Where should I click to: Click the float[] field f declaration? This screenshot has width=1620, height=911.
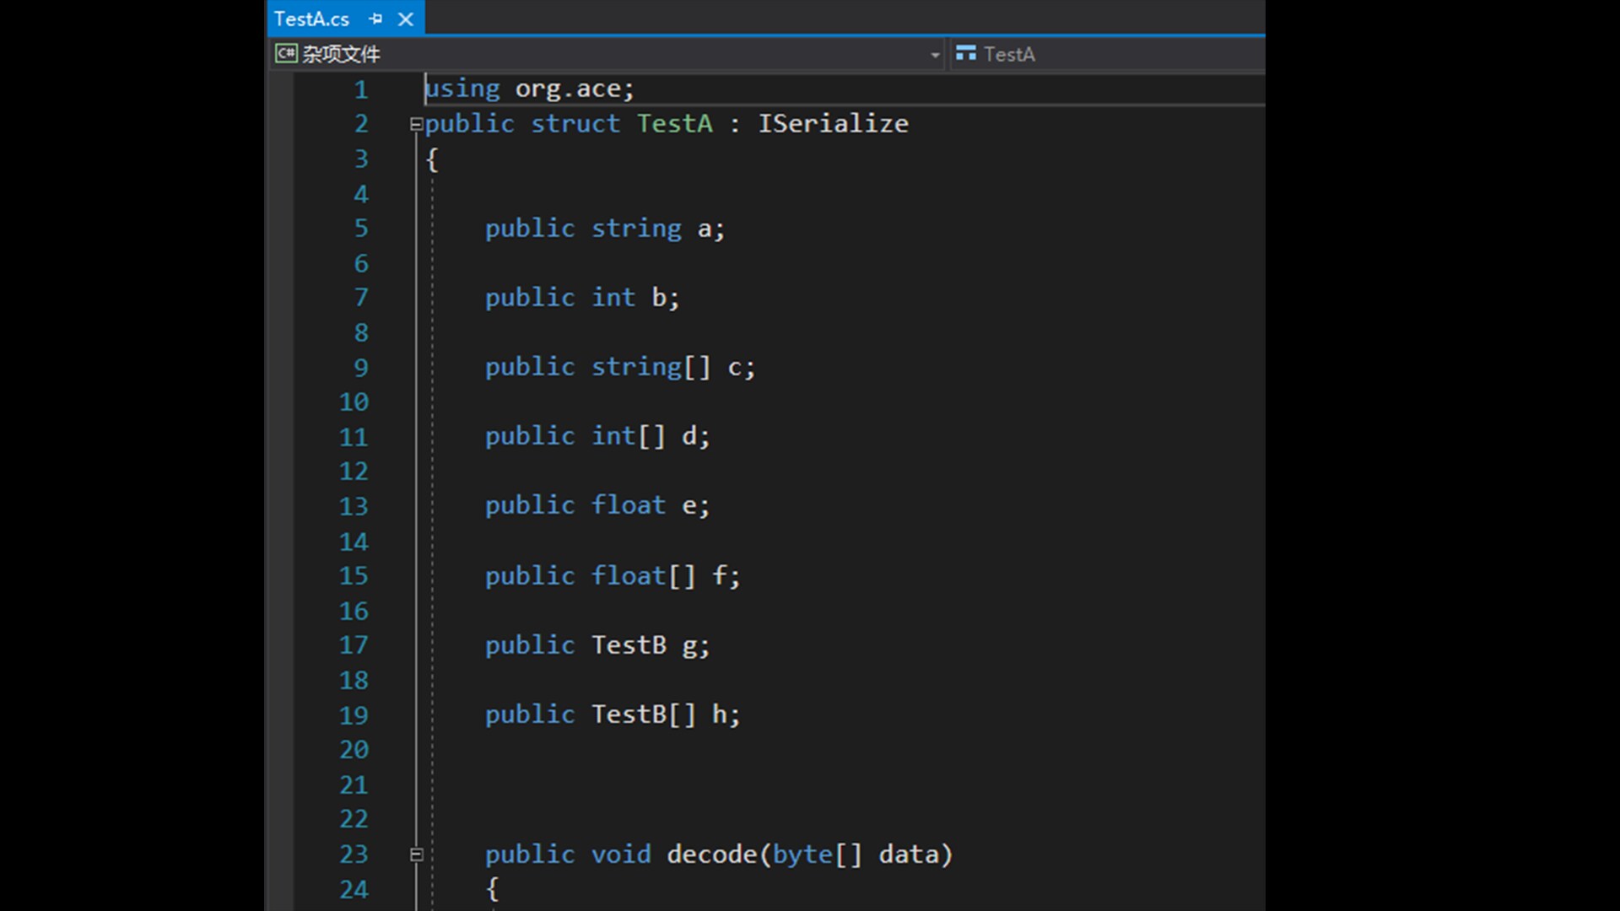point(644,575)
